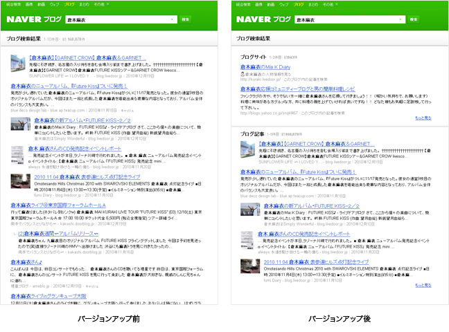Click FUTURE KISS-2/2 thumbnail in before-upgrade screenshot

20,124
